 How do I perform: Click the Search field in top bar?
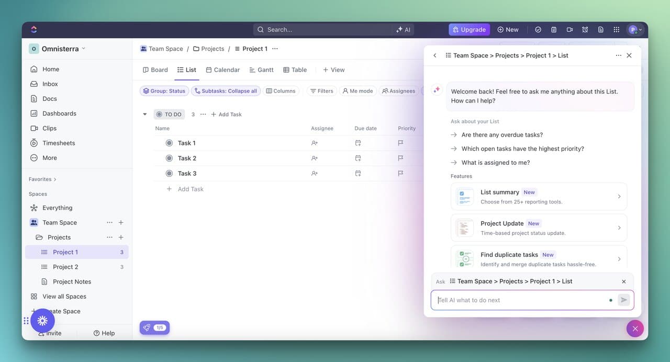coord(323,30)
